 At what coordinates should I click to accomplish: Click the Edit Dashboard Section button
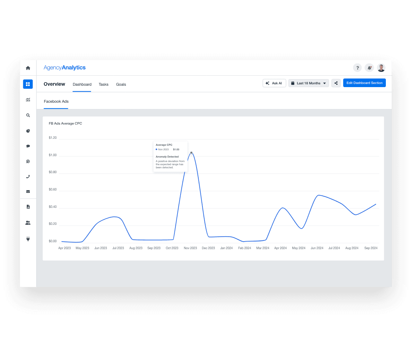[364, 83]
